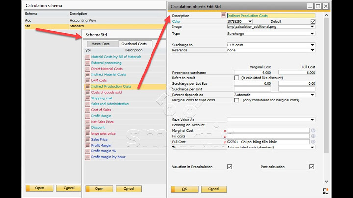Image resolution: width=353 pixels, height=198 pixels.
Task: Click the row icon for Shipping cost
Action: pos(88,99)
